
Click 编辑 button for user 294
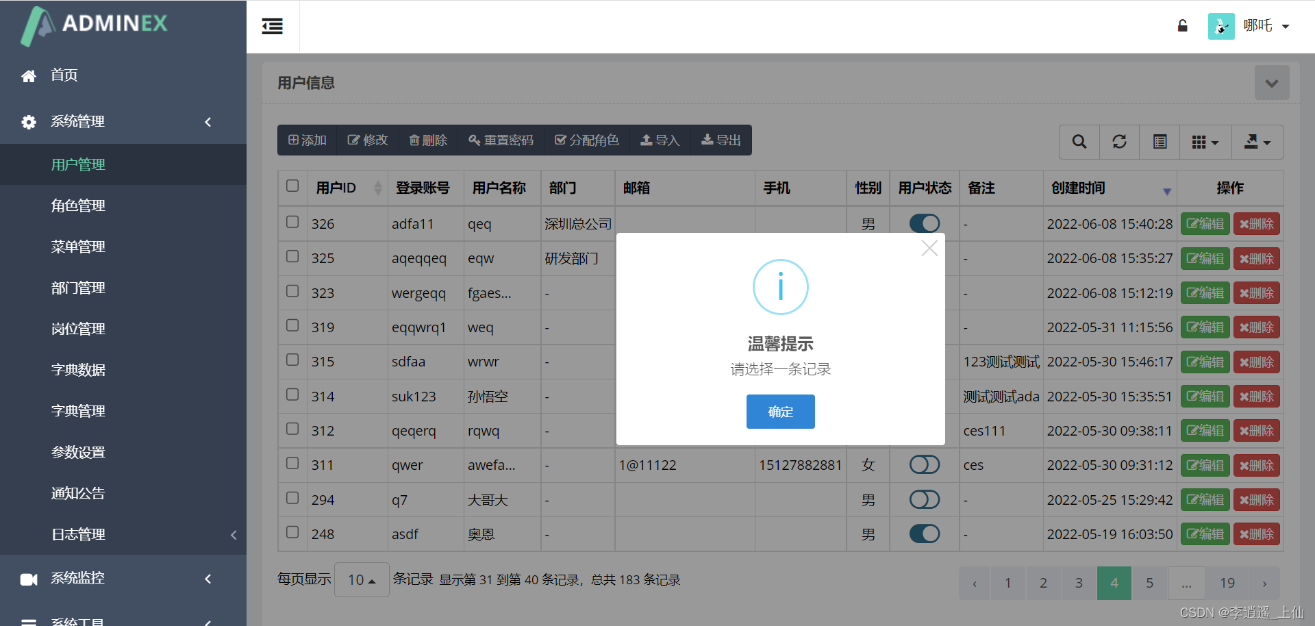[x=1205, y=500]
